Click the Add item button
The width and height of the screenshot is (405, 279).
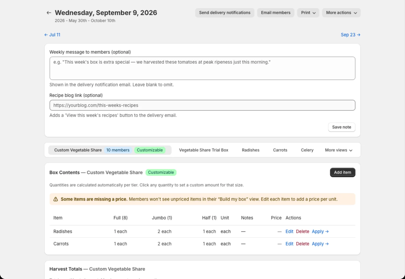342,172
